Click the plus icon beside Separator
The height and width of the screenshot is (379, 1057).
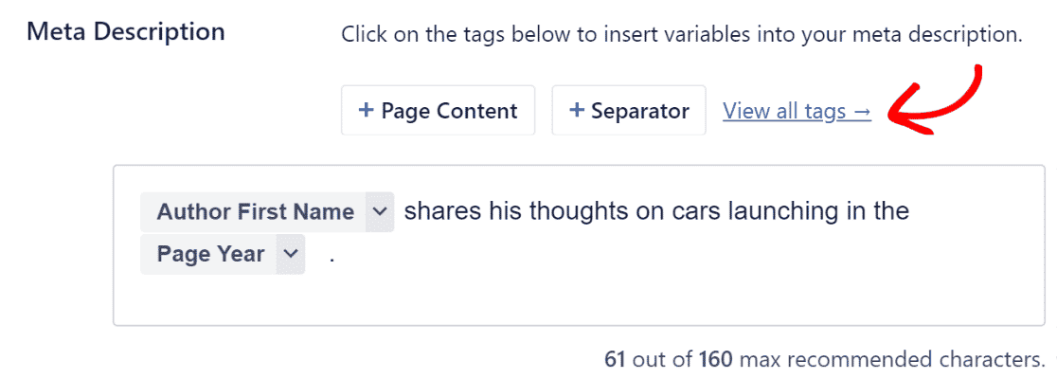[576, 111]
